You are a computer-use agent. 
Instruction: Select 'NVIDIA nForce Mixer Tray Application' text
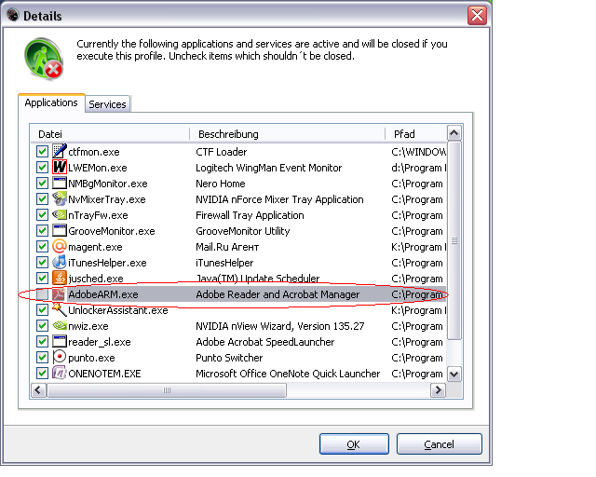coord(279,199)
